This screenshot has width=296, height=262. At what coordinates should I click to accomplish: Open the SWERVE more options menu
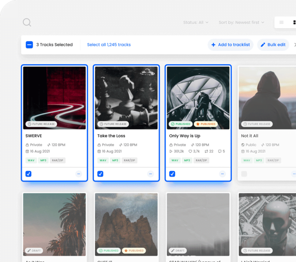(x=79, y=174)
